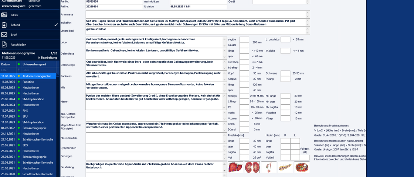Focus the Datum filter field
Viewport: 414px width, 177px height.
8,70
